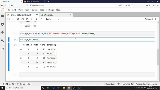Open File Explorer from the taskbar
Image resolution: width=160 pixels, height=90 pixels.
click(64, 88)
